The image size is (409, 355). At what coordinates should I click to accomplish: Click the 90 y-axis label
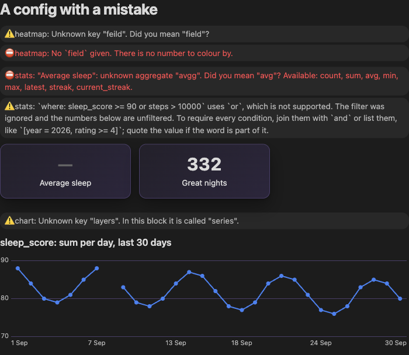(5, 260)
